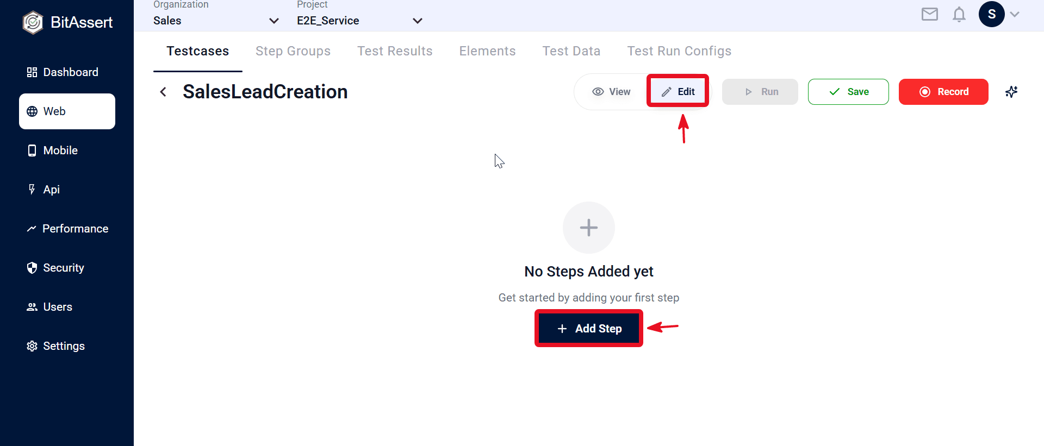Open the Security section
The width and height of the screenshot is (1044, 446).
[x=67, y=268]
